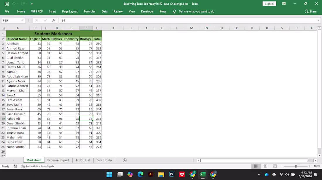Click the Select All corner triangle
322x180 pixels.
[3, 28]
